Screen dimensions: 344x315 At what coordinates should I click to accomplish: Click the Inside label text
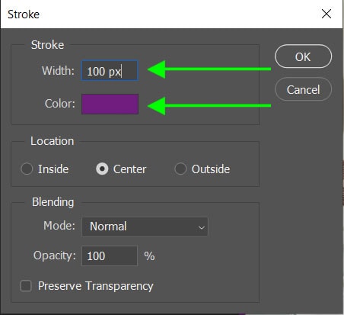pyautogui.click(x=53, y=169)
